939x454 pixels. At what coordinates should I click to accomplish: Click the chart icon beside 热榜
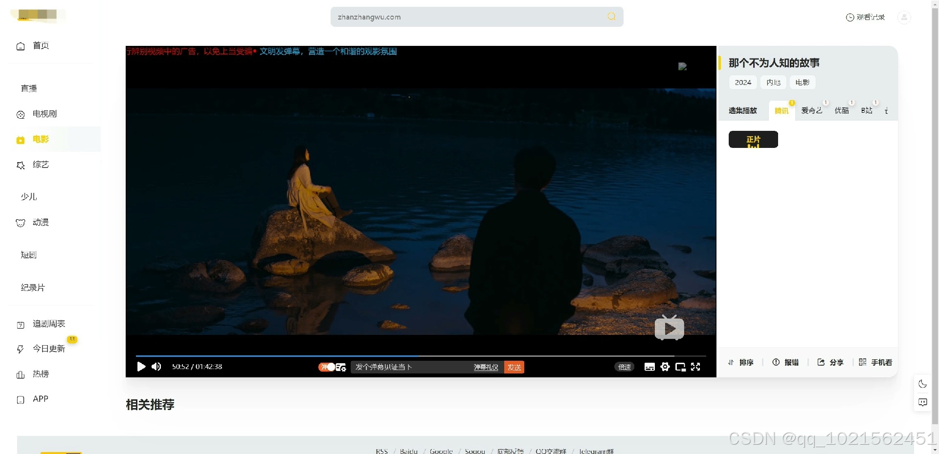[21, 375]
